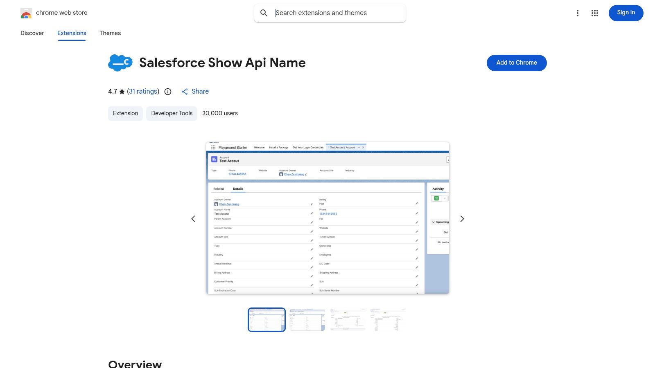
Task: Click the info icon beside the ratings
Action: coord(168,92)
